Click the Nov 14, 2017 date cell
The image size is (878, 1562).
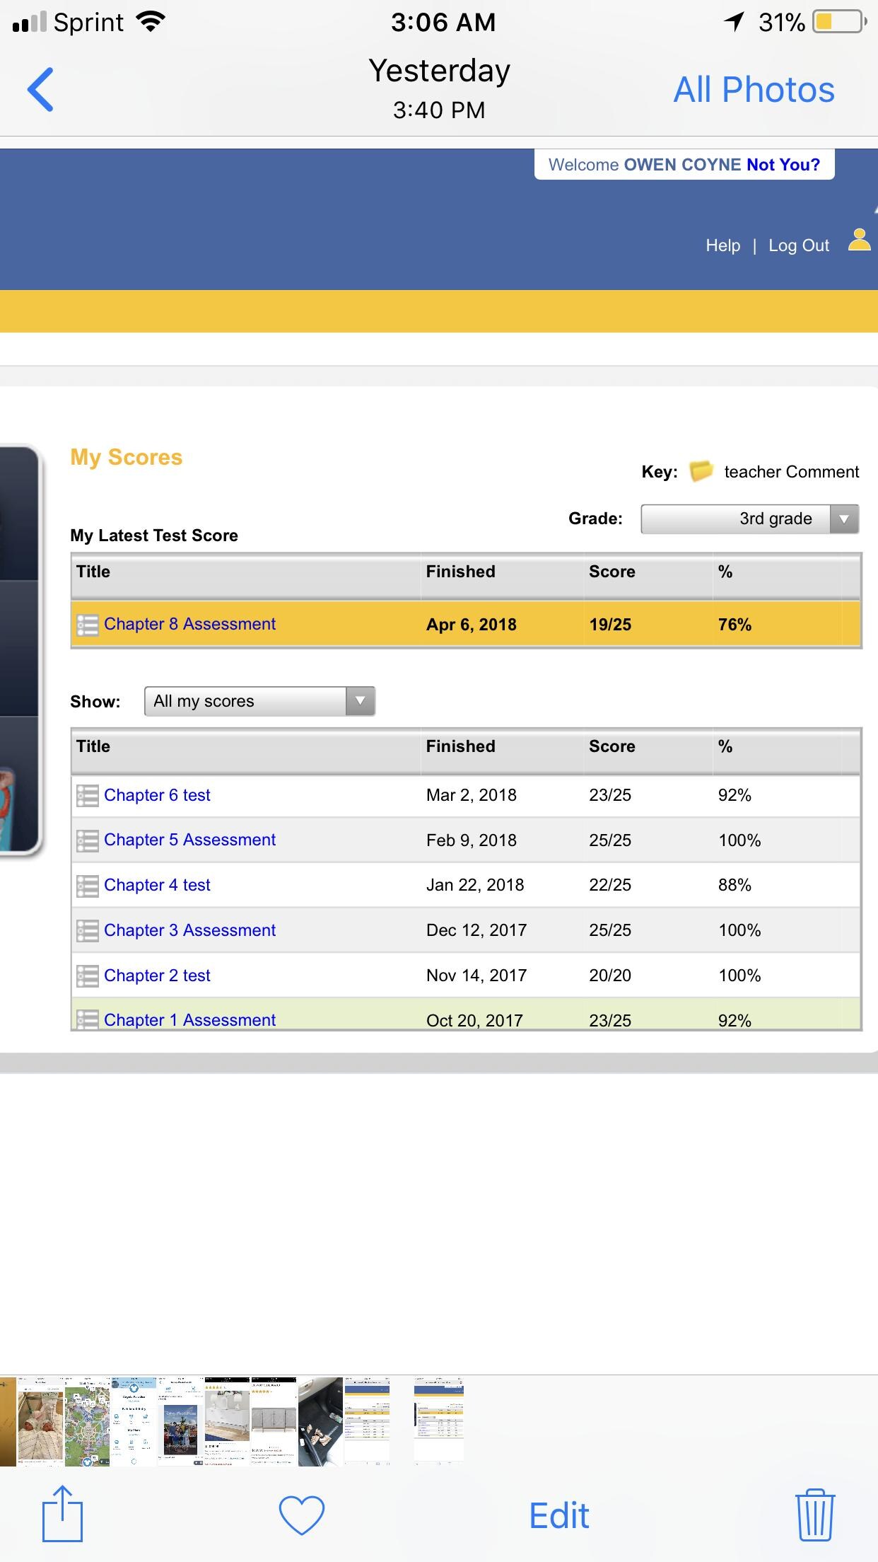pos(476,976)
